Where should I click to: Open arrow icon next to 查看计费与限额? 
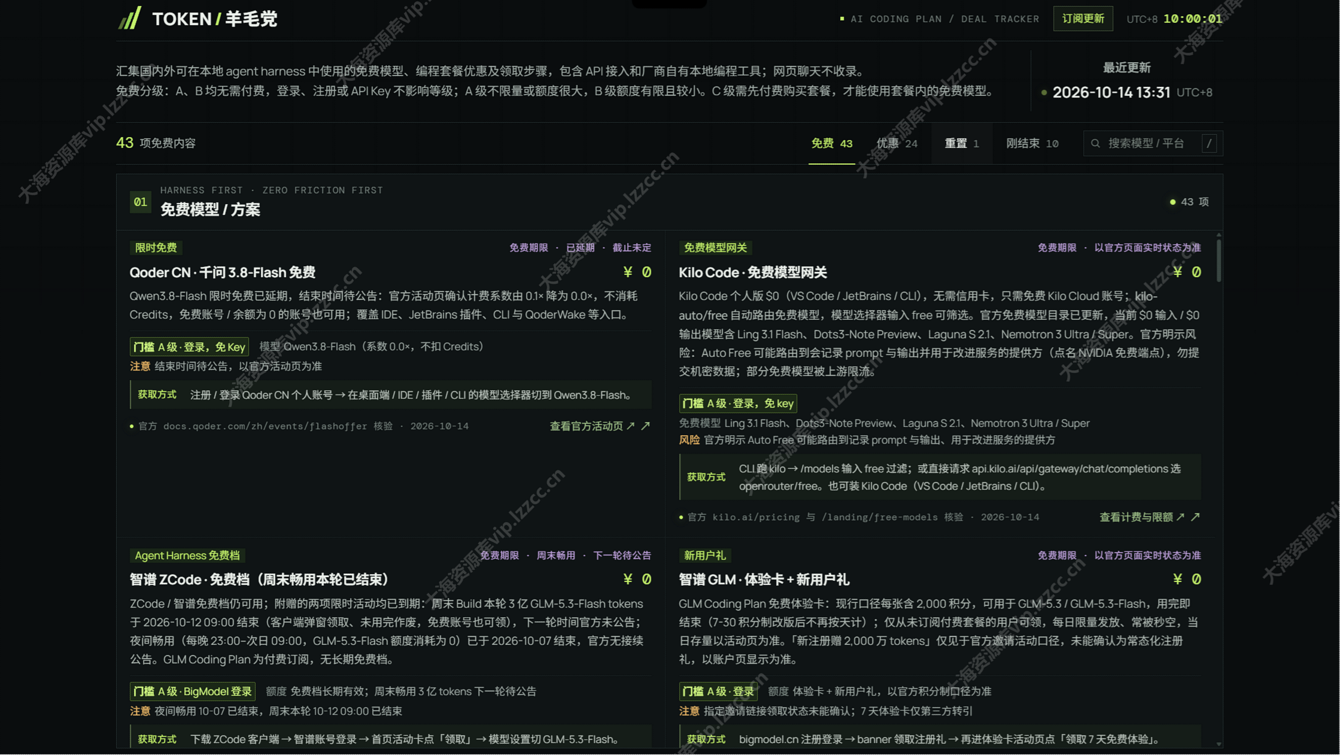1195,517
